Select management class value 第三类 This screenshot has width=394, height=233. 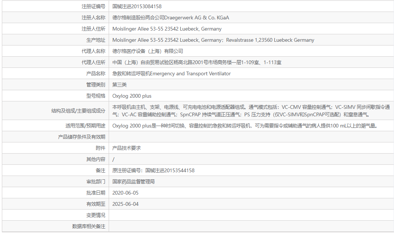[x=120, y=85]
